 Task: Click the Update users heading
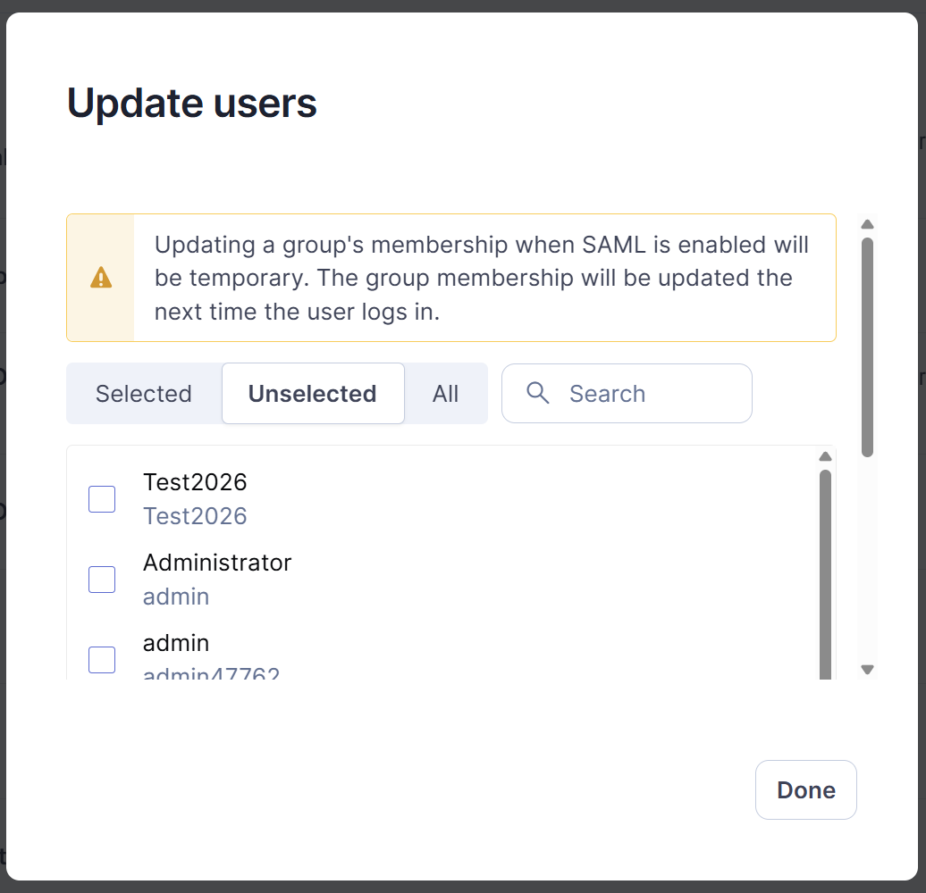click(192, 104)
